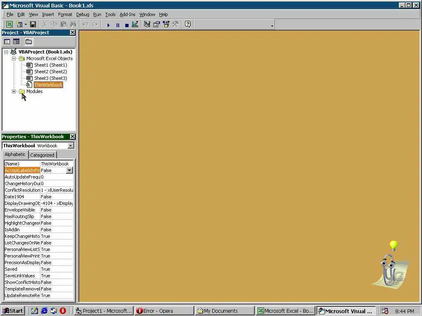Open the Toolbox hammer-wrench icon

click(176, 24)
